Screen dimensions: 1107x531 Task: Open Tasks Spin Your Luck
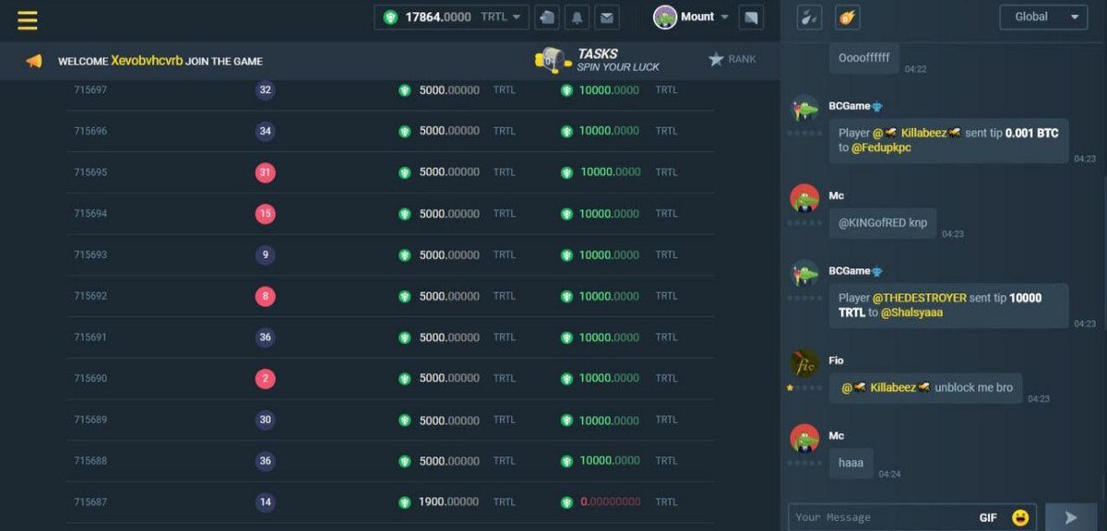(598, 60)
